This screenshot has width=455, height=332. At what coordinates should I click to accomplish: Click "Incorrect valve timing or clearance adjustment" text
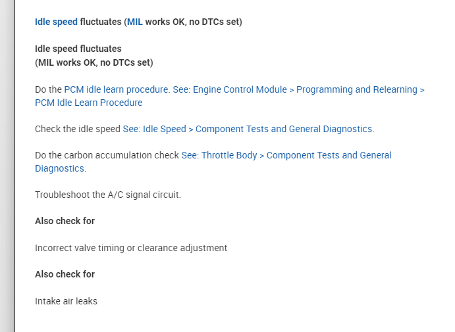130,248
